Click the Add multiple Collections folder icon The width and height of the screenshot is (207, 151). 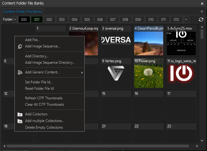[x=20, y=121]
